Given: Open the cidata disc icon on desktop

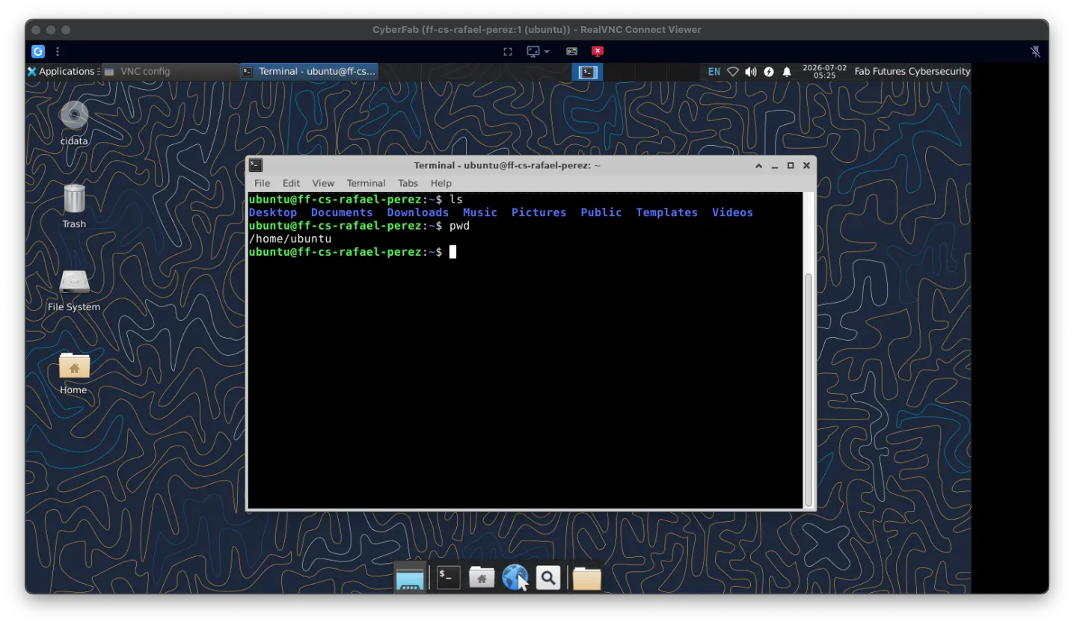Looking at the screenshot, I should coord(74,115).
